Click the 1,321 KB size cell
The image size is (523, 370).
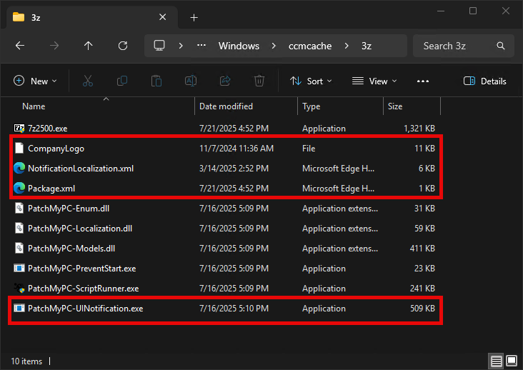coord(419,129)
